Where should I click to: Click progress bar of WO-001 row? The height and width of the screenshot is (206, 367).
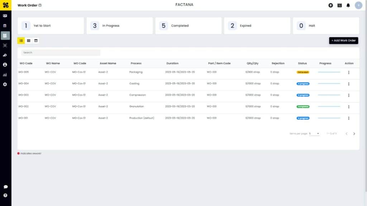tap(329, 118)
